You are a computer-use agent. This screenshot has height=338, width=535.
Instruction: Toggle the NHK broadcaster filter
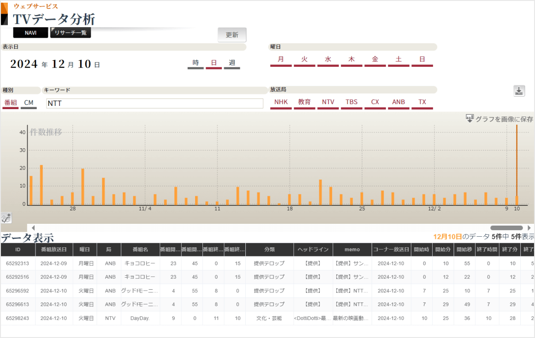click(281, 102)
